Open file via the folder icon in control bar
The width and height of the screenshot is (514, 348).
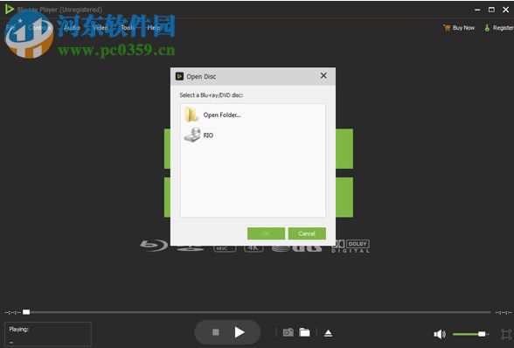304,332
